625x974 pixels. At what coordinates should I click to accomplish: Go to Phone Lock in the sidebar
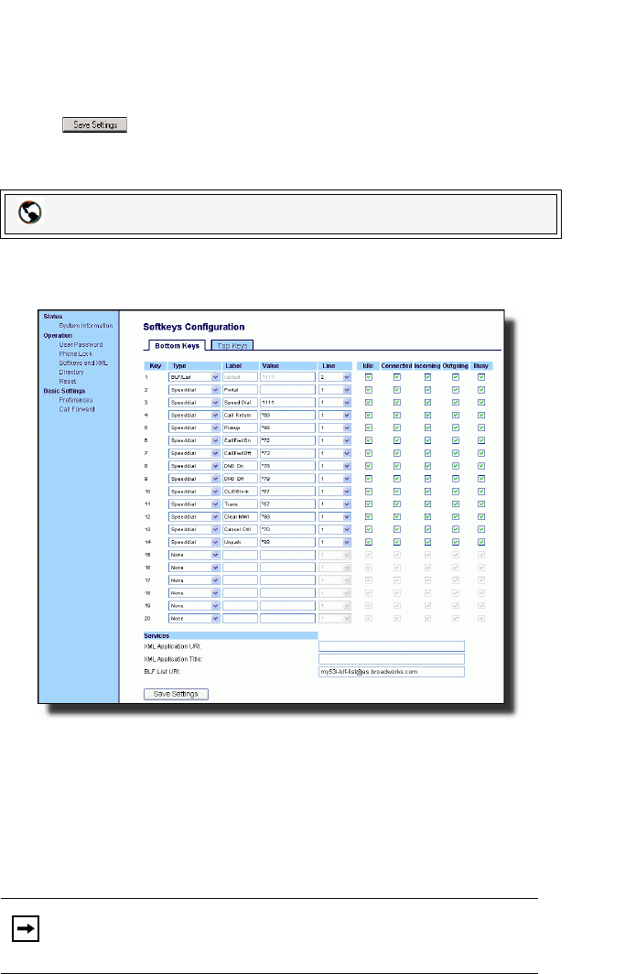coord(76,353)
